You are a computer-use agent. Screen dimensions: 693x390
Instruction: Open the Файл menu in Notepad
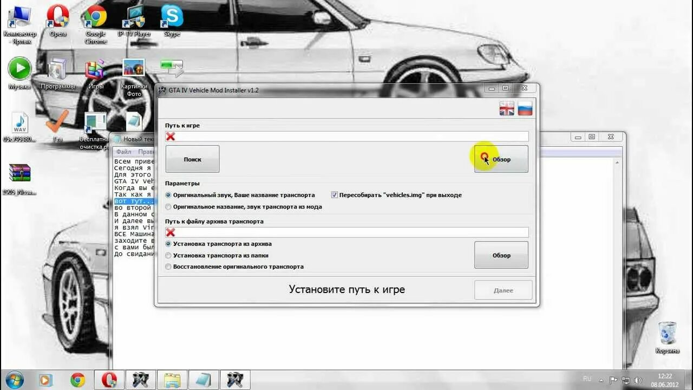pos(123,152)
